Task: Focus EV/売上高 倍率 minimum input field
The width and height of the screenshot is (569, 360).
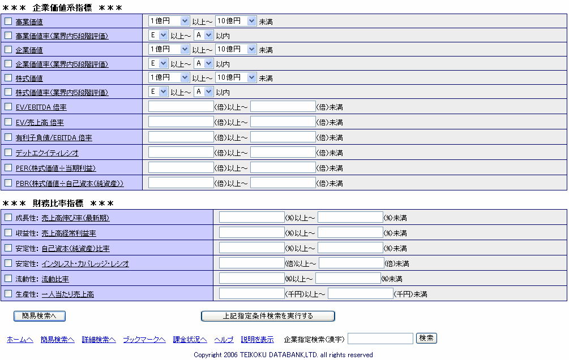Action: [x=181, y=122]
